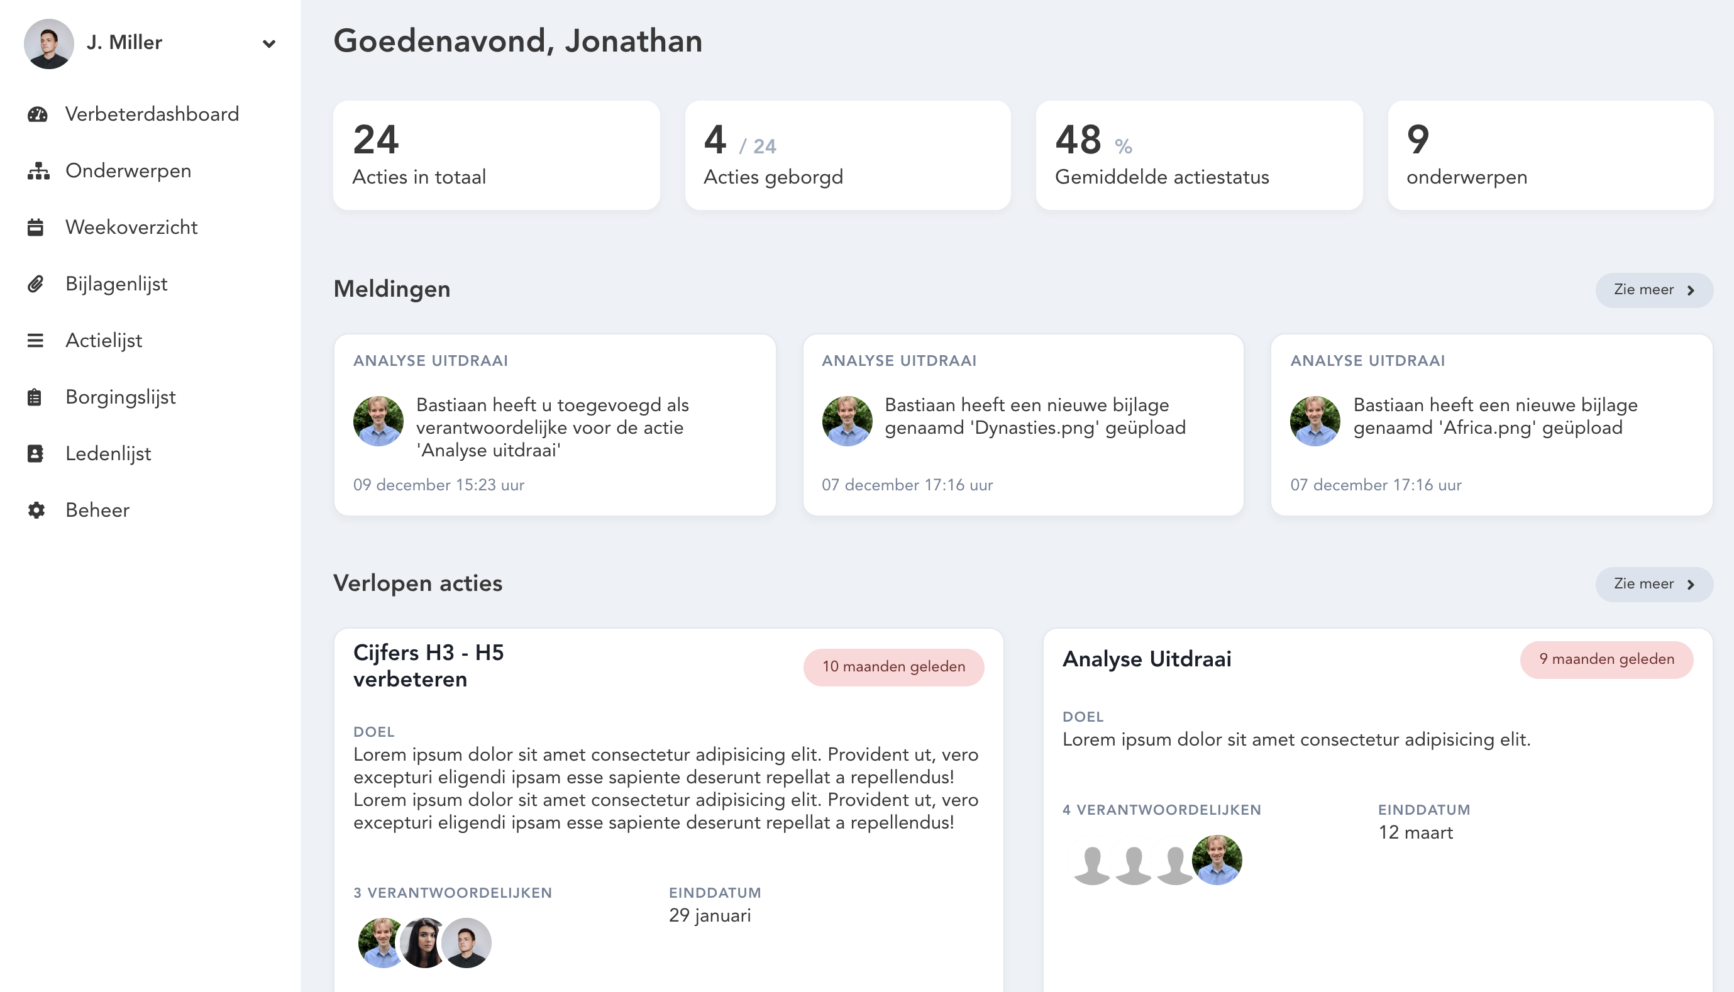Click the Verbeterdashboard gauge icon

point(38,114)
